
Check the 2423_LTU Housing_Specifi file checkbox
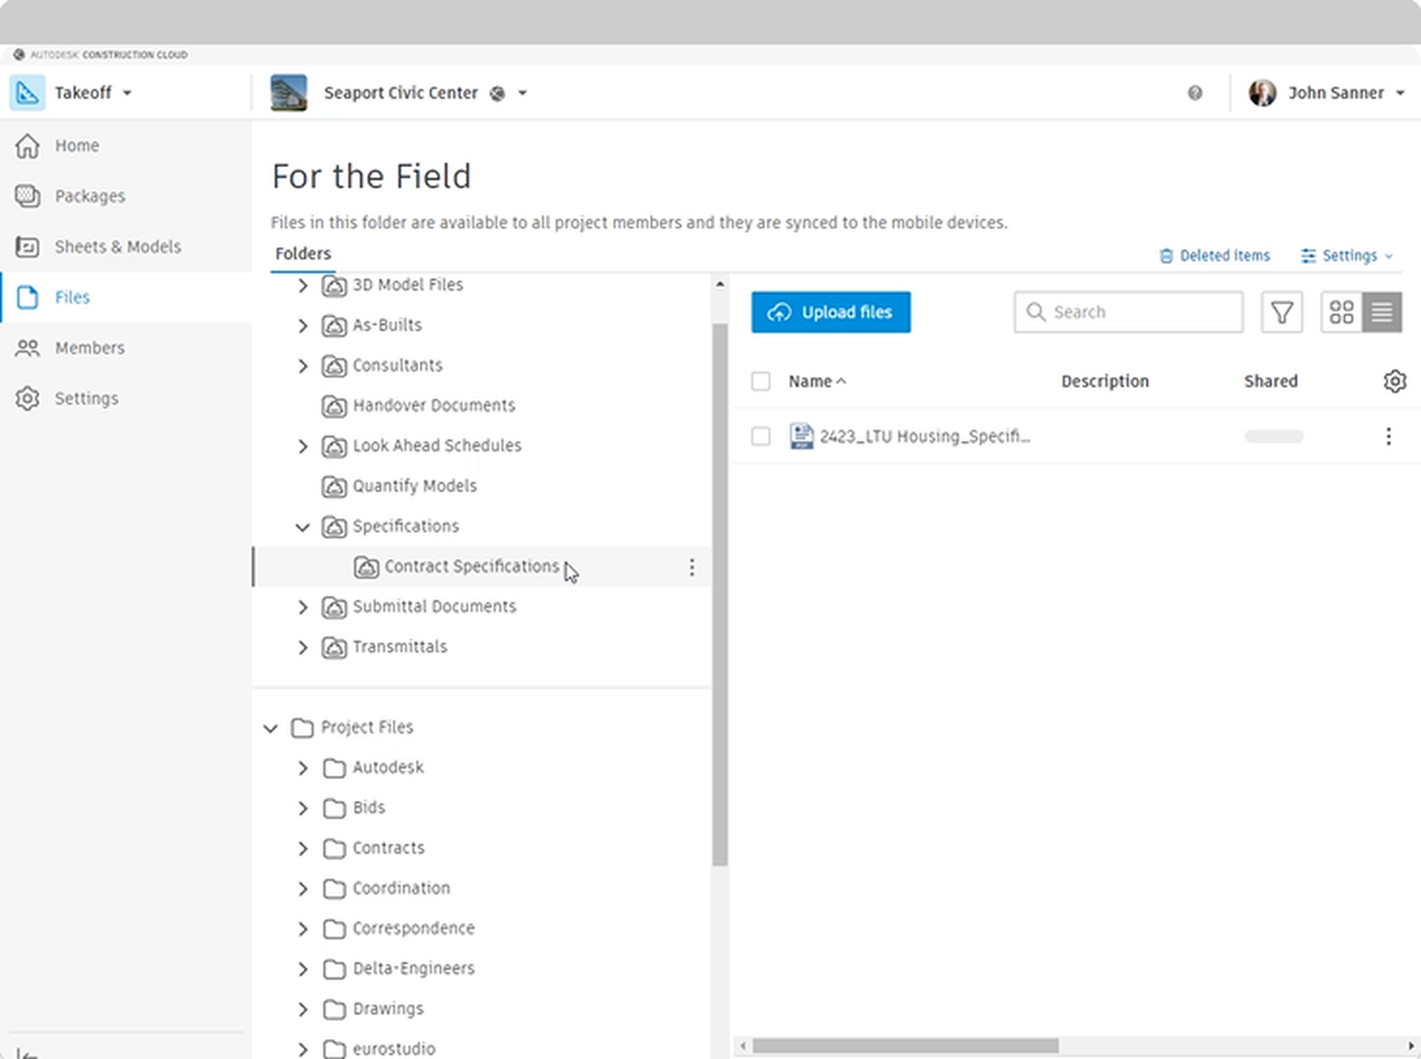pos(761,436)
